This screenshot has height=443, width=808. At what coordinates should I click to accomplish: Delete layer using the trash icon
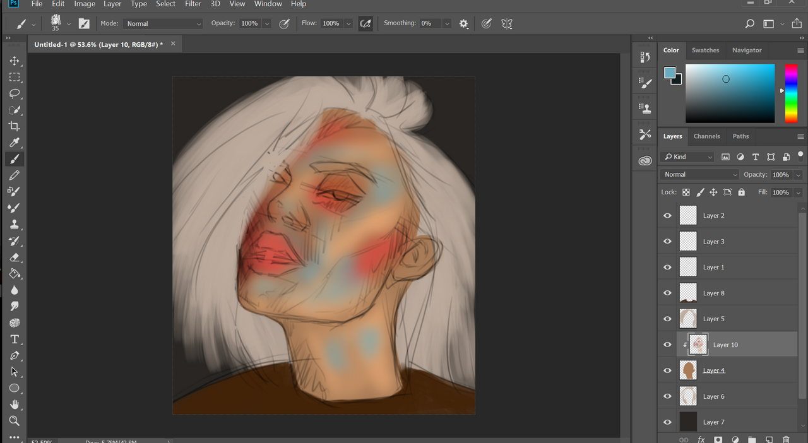786,439
